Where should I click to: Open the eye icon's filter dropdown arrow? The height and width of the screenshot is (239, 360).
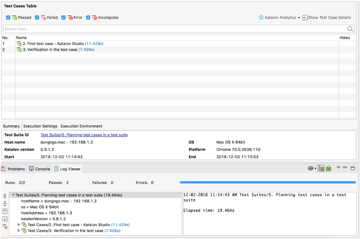pyautogui.click(x=315, y=168)
